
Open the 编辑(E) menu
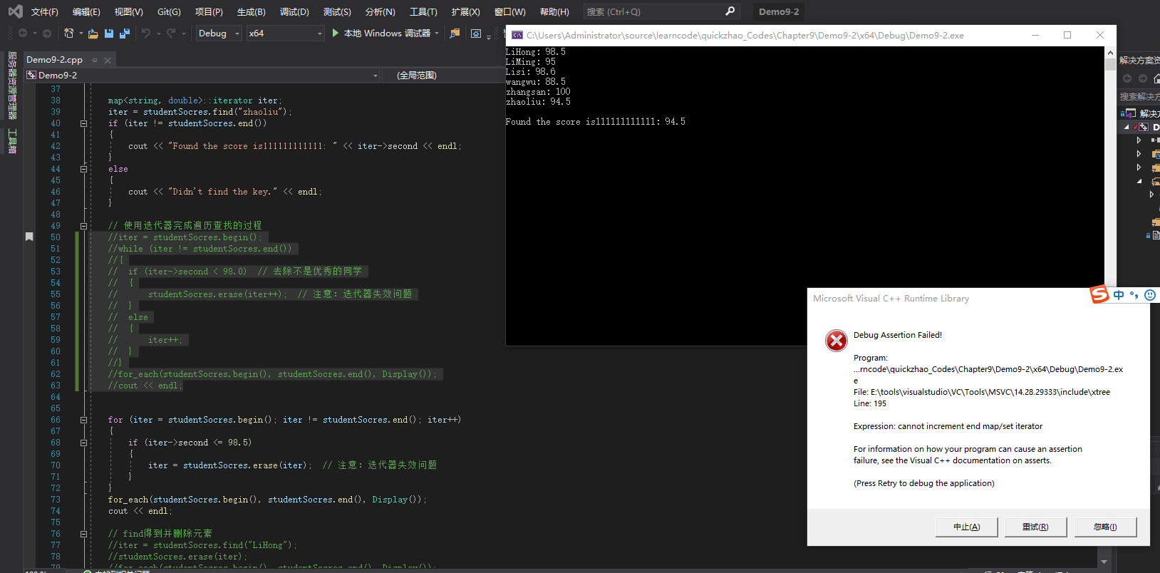(86, 12)
